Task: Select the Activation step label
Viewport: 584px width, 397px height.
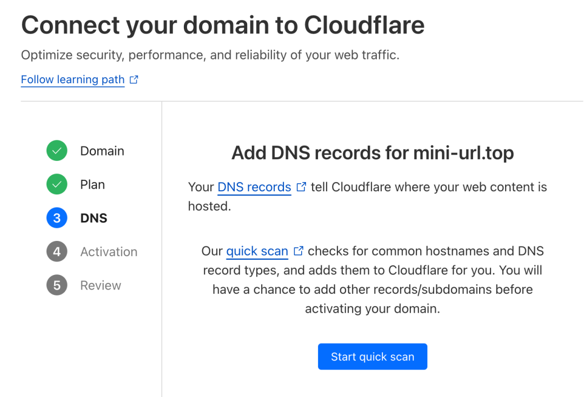Action: click(x=109, y=252)
